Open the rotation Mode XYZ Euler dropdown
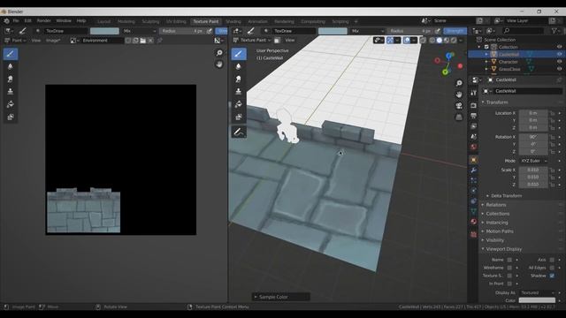 533,161
